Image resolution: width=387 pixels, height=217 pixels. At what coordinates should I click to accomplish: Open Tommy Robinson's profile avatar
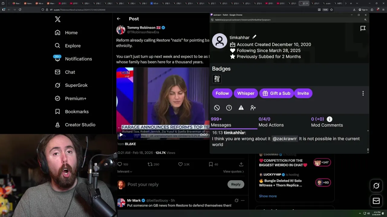point(121,30)
